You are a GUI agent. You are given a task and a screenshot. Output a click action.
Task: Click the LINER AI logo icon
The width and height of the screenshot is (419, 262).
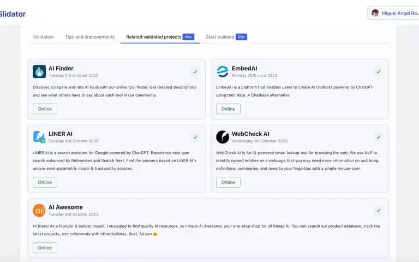click(39, 137)
